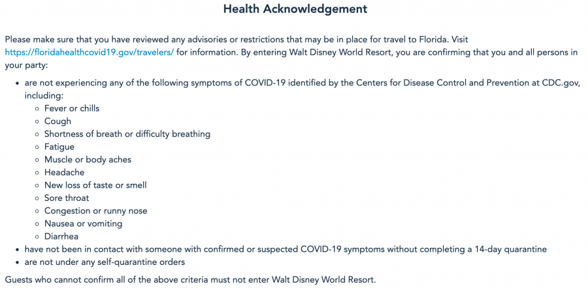The width and height of the screenshot is (588, 289).
Task: Click the 'Muscle or body aches' item
Action: click(88, 160)
